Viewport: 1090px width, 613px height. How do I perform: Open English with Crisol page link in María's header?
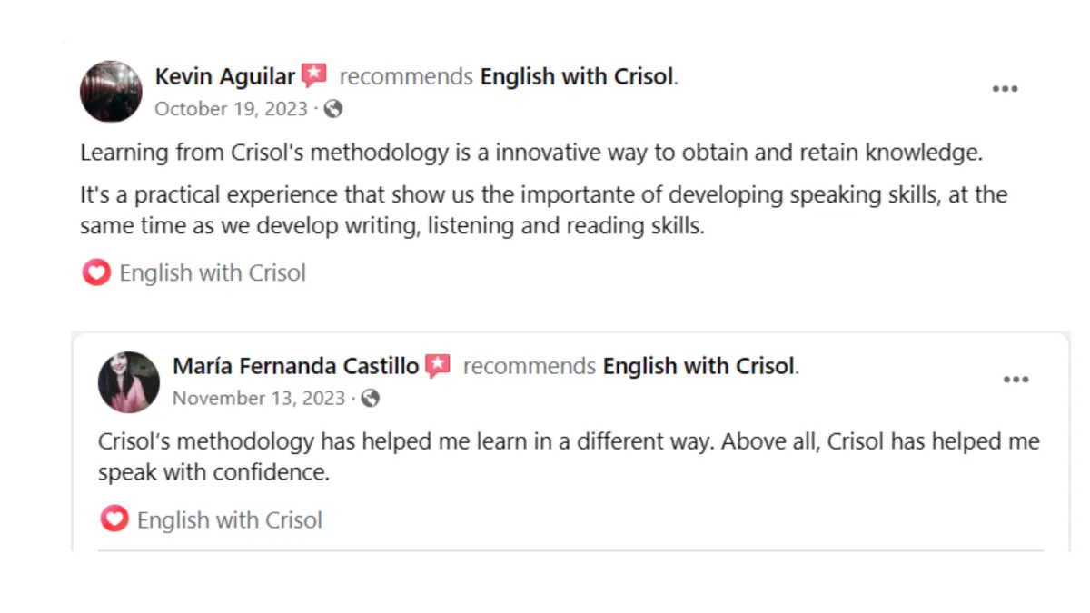pyautogui.click(x=699, y=366)
